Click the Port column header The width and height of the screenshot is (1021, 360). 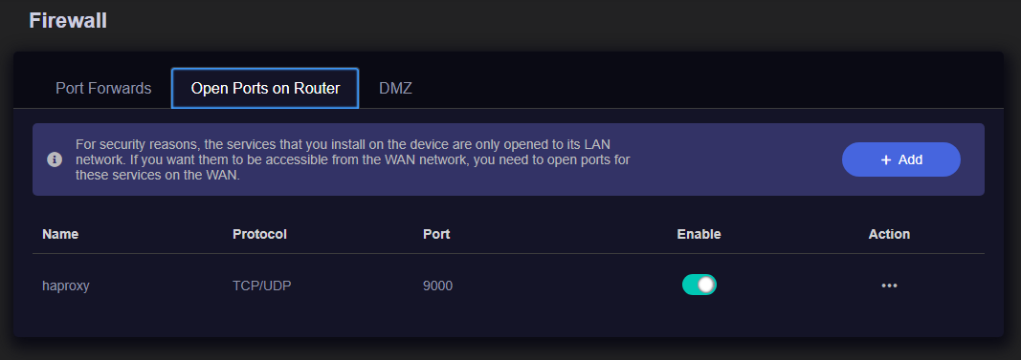[x=436, y=234]
